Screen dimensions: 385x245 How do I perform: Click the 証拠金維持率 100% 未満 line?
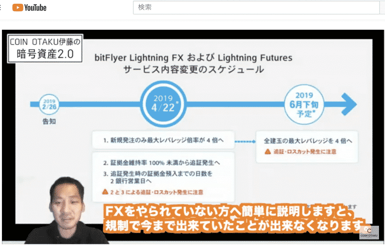[x=162, y=162]
